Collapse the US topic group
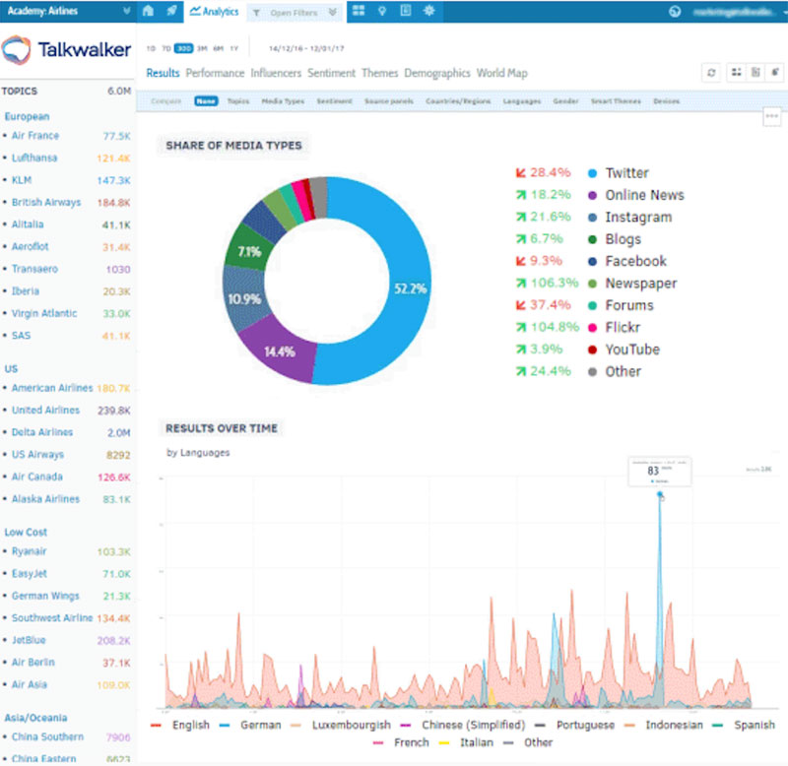 pyautogui.click(x=11, y=368)
